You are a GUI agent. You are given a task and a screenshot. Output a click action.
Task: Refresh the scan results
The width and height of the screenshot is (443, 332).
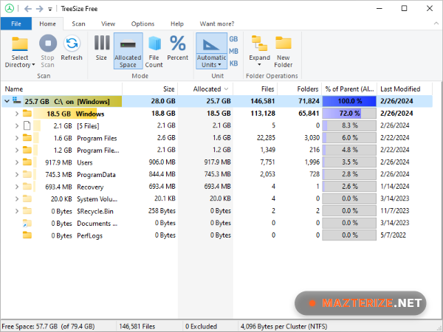tap(72, 48)
